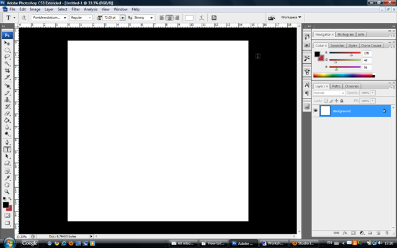Image resolution: width=397 pixels, height=248 pixels.
Task: Toggle Character and Paragraph palettes button
Action: (214, 18)
